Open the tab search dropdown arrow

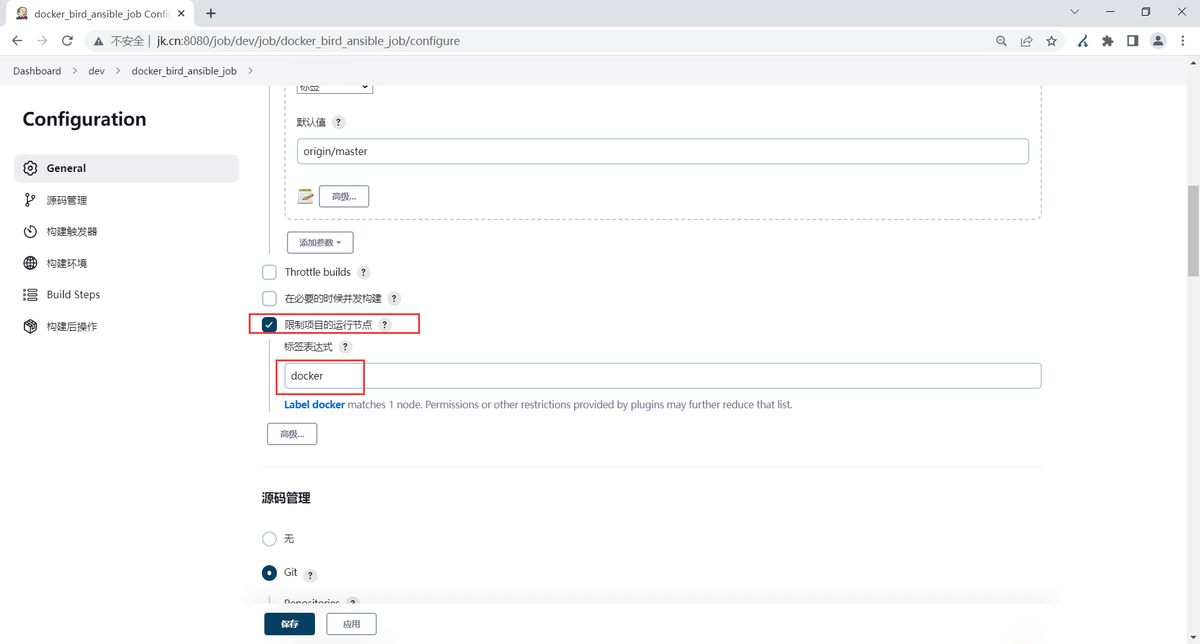(1074, 12)
